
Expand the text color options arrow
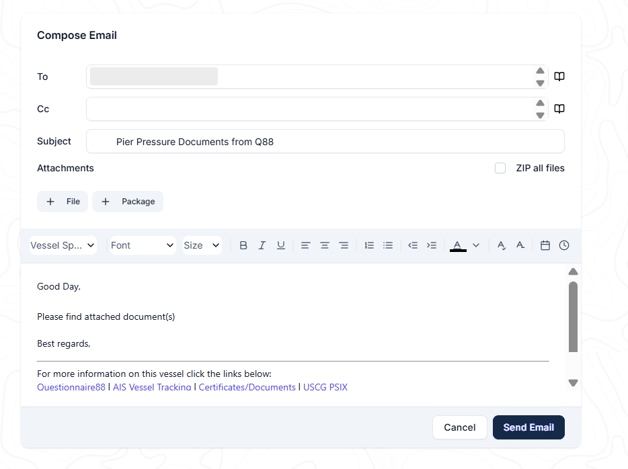(476, 245)
